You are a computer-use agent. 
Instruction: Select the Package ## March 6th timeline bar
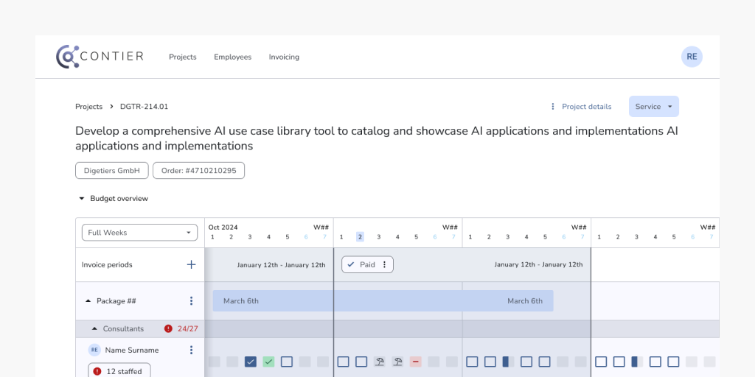(x=383, y=301)
